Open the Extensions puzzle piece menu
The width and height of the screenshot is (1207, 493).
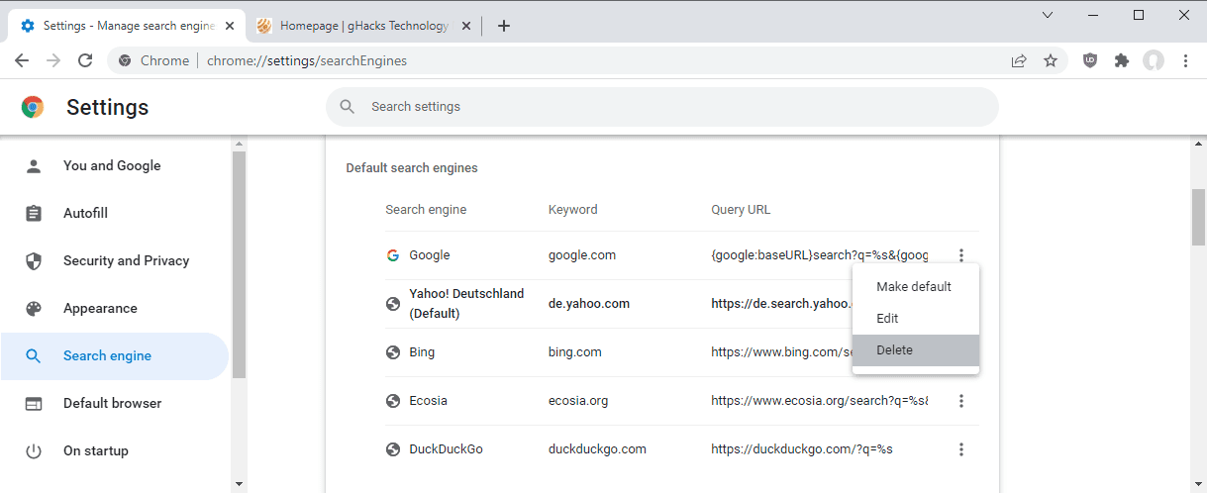click(1122, 60)
